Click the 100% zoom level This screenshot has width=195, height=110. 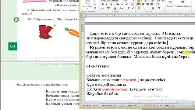[167, 105]
